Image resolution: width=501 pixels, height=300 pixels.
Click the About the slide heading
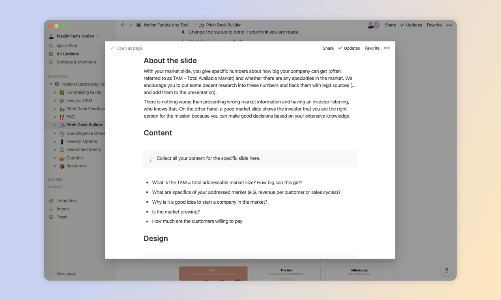pos(170,60)
